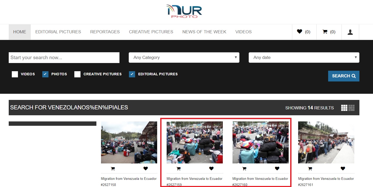Go to News of the Week

(204, 32)
